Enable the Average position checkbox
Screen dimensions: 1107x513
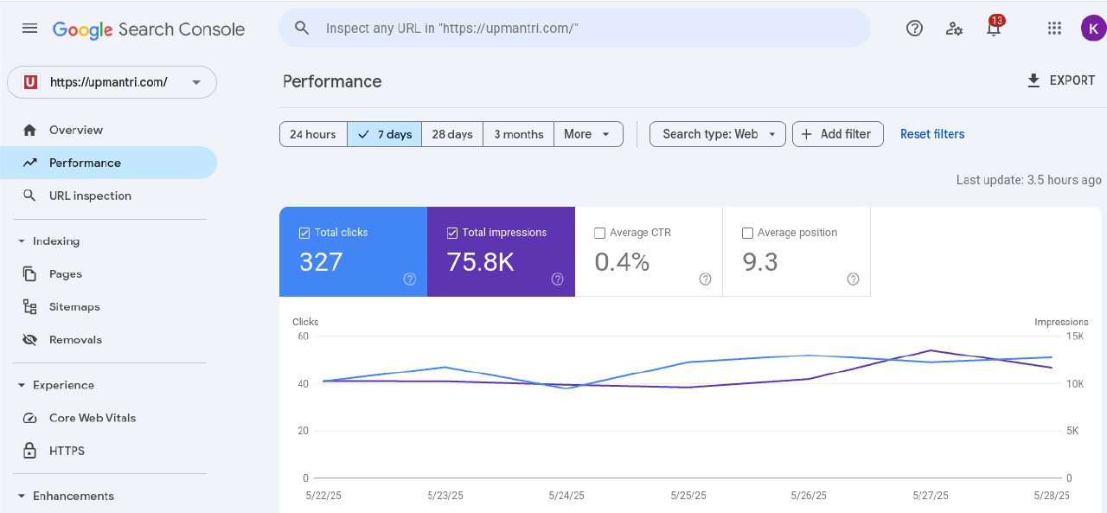748,233
